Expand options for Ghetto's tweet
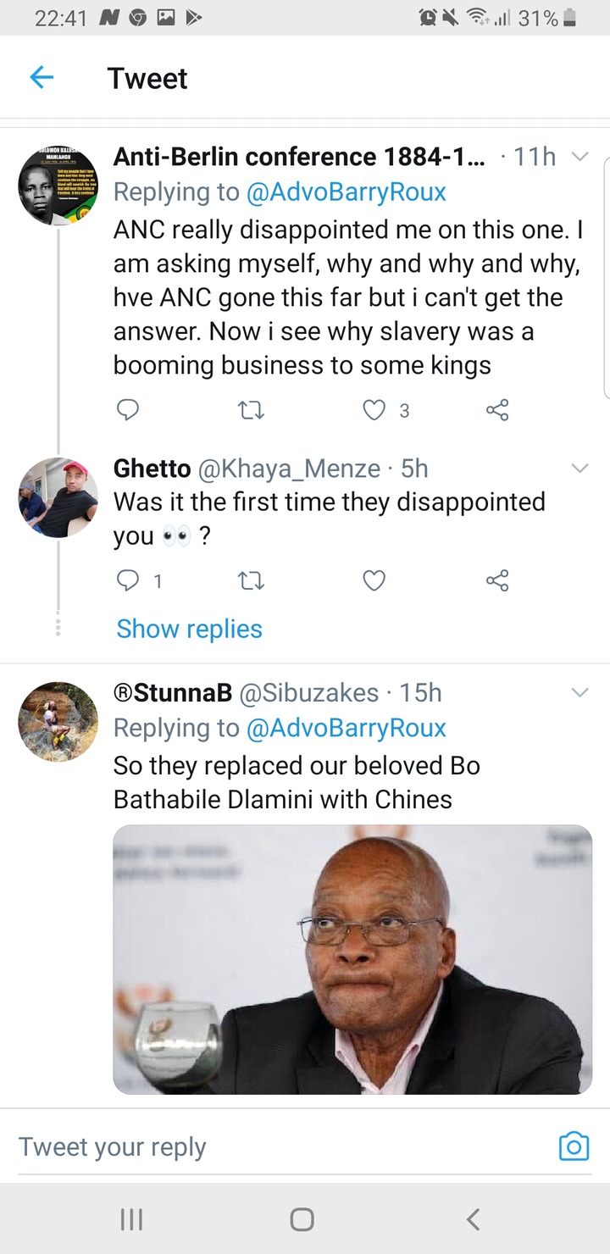Image resolution: width=610 pixels, height=1254 pixels. coord(579,469)
